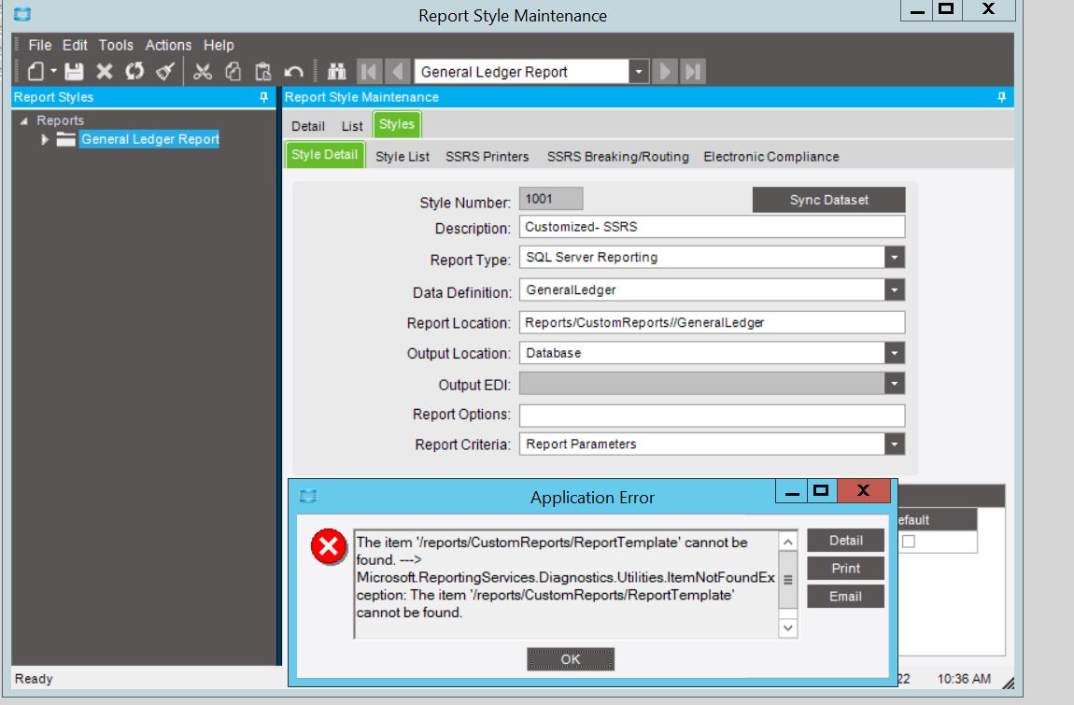Viewport: 1074px width, 705px height.
Task: Undo the last change with the arrow icon
Action: [x=293, y=71]
